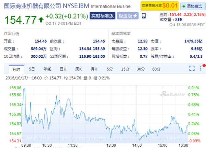Viewport: 206px width, 148px height.
Task: Click the current price 154.77
Action: [21, 20]
